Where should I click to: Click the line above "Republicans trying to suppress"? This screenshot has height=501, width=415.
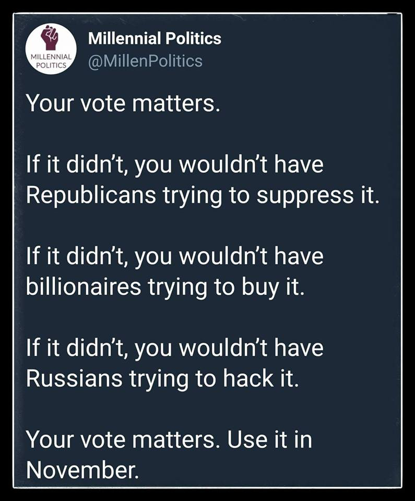click(175, 166)
